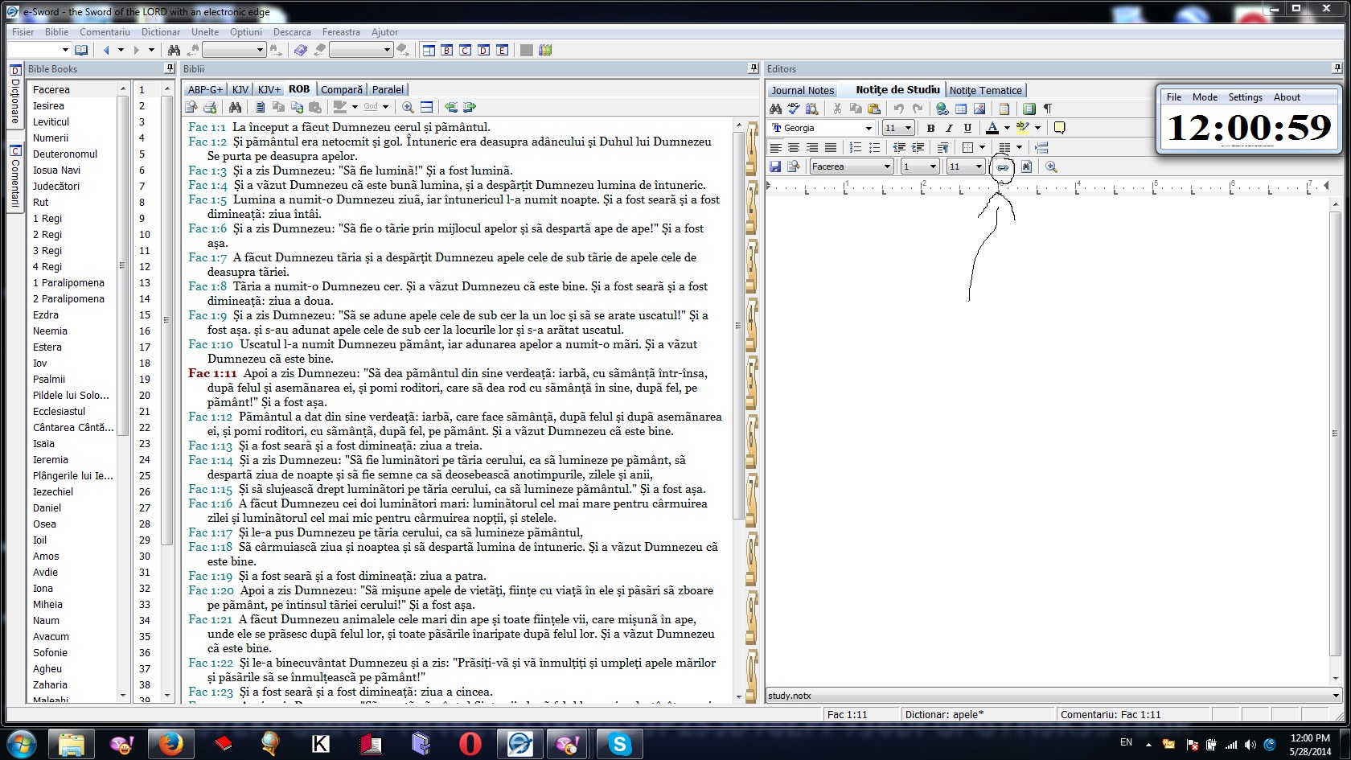Apply the yellow highlight color swatch
Viewport: 1351px width, 760px height.
pos(1023,128)
